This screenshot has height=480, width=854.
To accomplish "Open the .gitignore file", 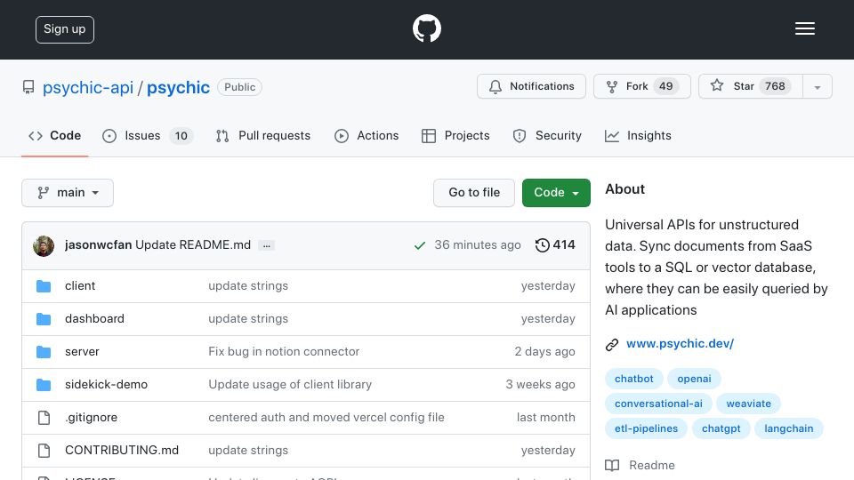I will point(91,418).
